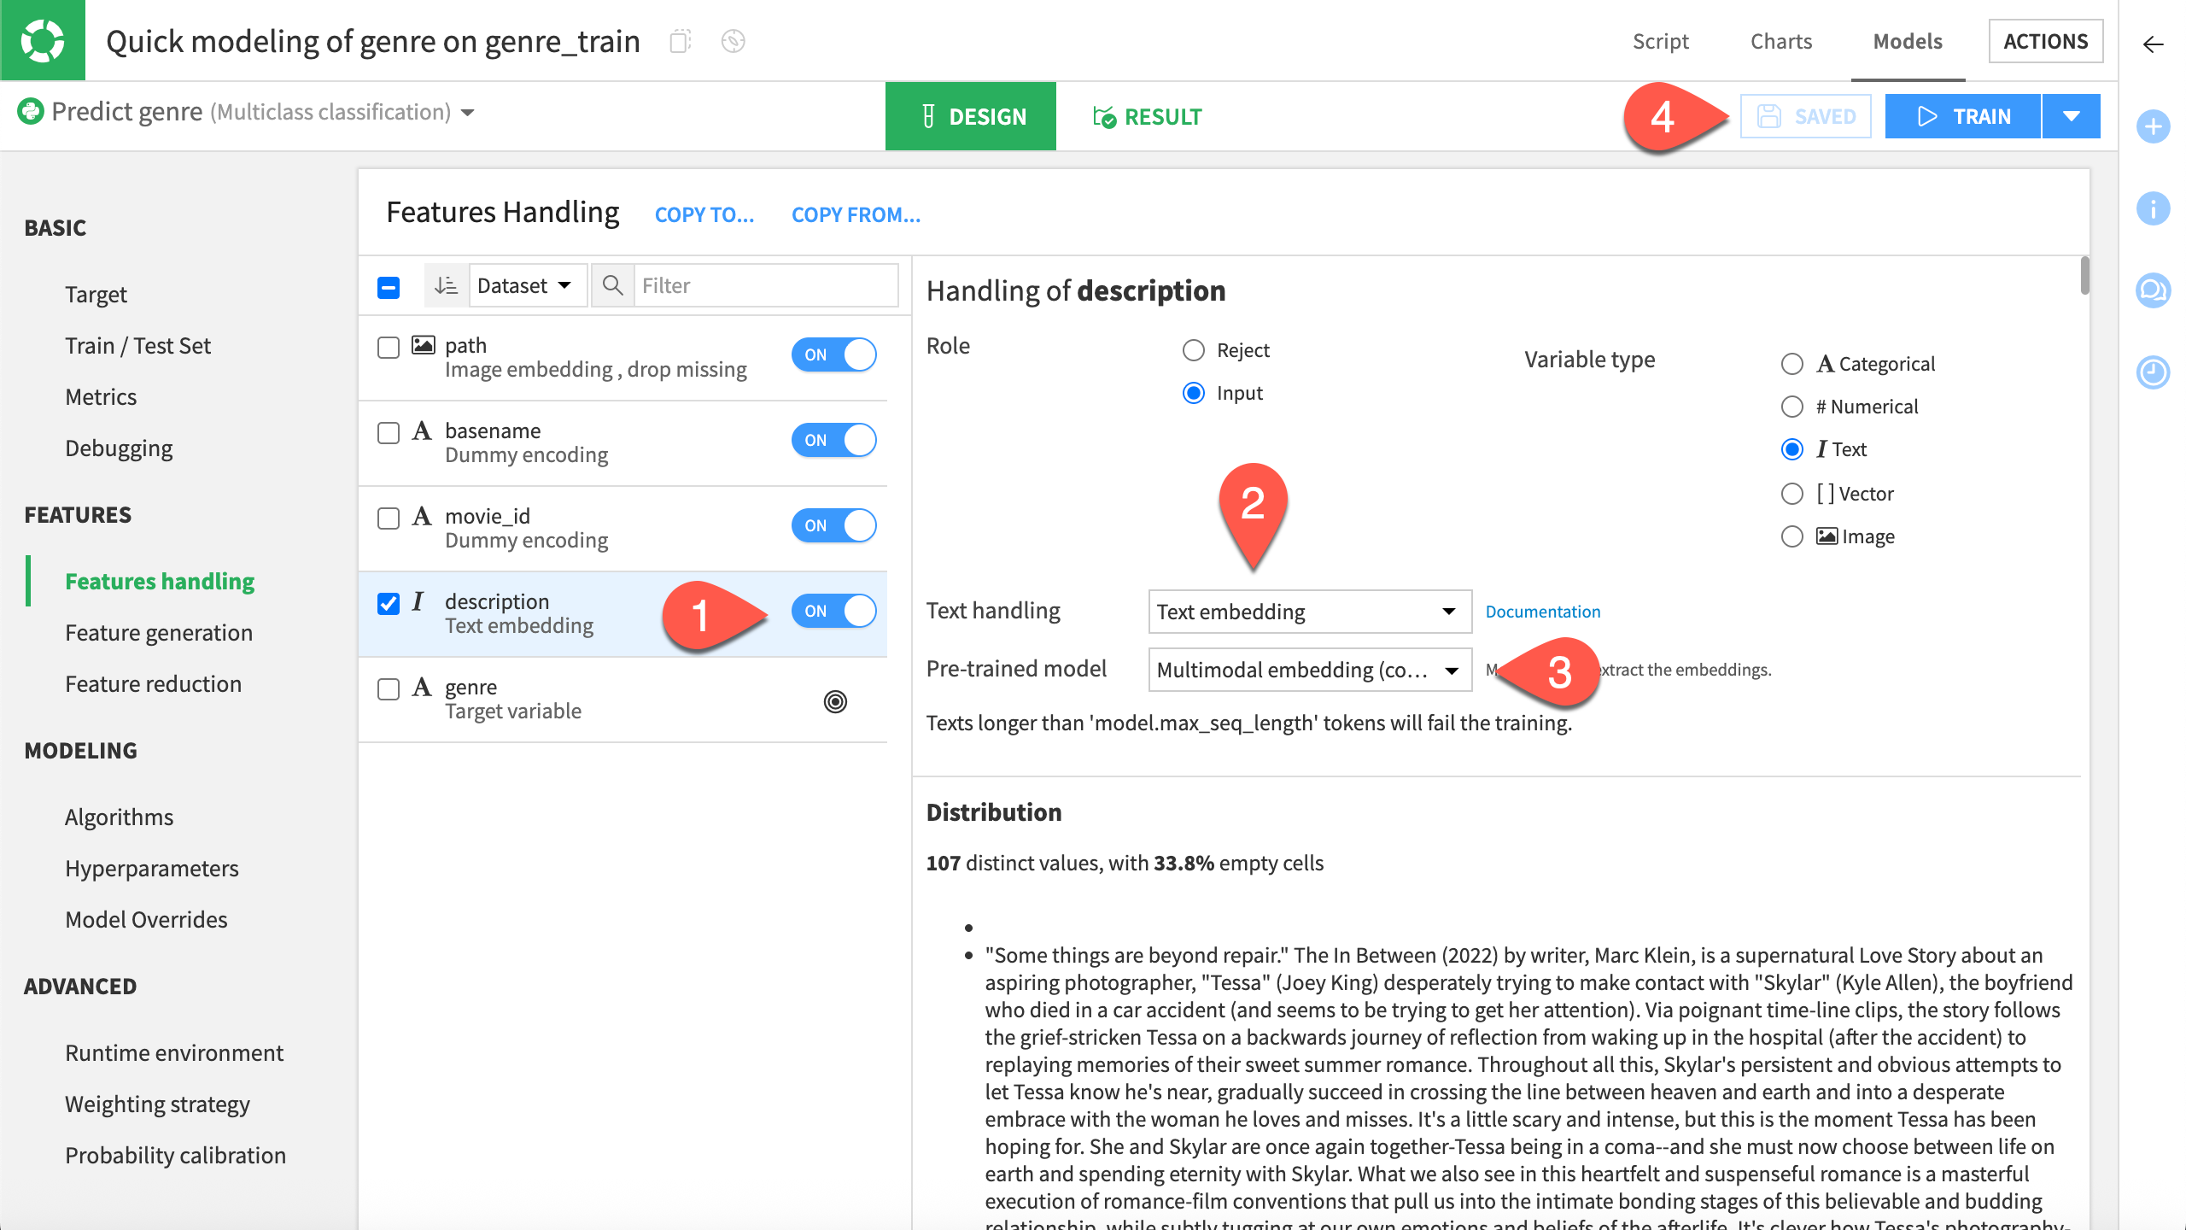This screenshot has width=2186, height=1230.
Task: Click the target bullseye icon next to genre
Action: point(834,701)
